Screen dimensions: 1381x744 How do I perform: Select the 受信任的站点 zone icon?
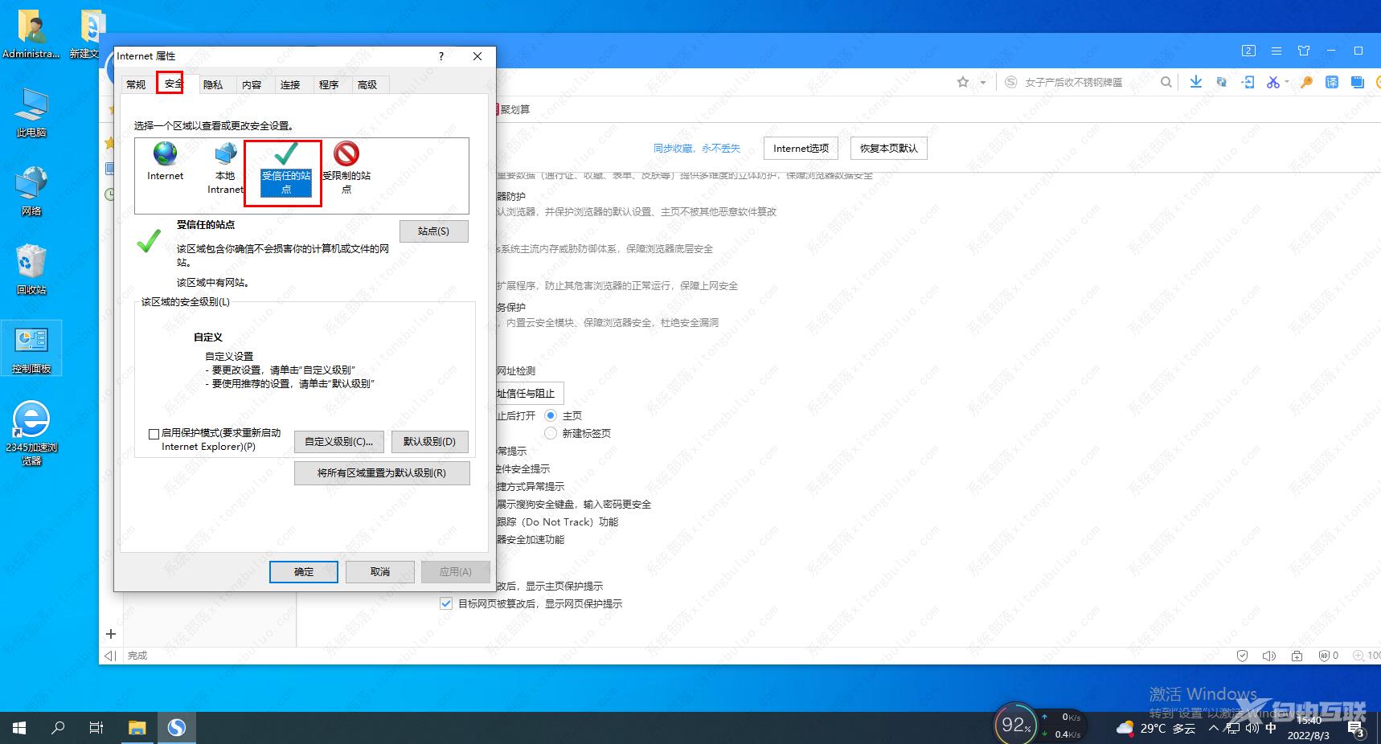click(285, 169)
